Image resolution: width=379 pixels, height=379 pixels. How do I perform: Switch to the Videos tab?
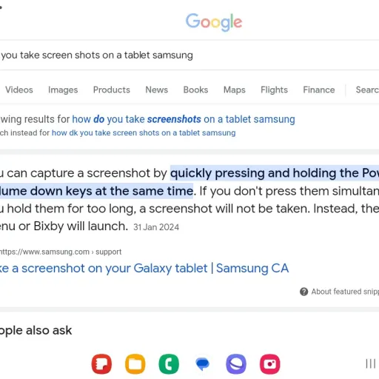pos(19,90)
